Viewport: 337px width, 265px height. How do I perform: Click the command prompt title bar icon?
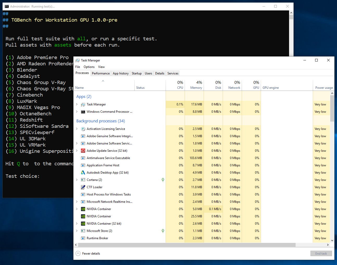click(7, 7)
